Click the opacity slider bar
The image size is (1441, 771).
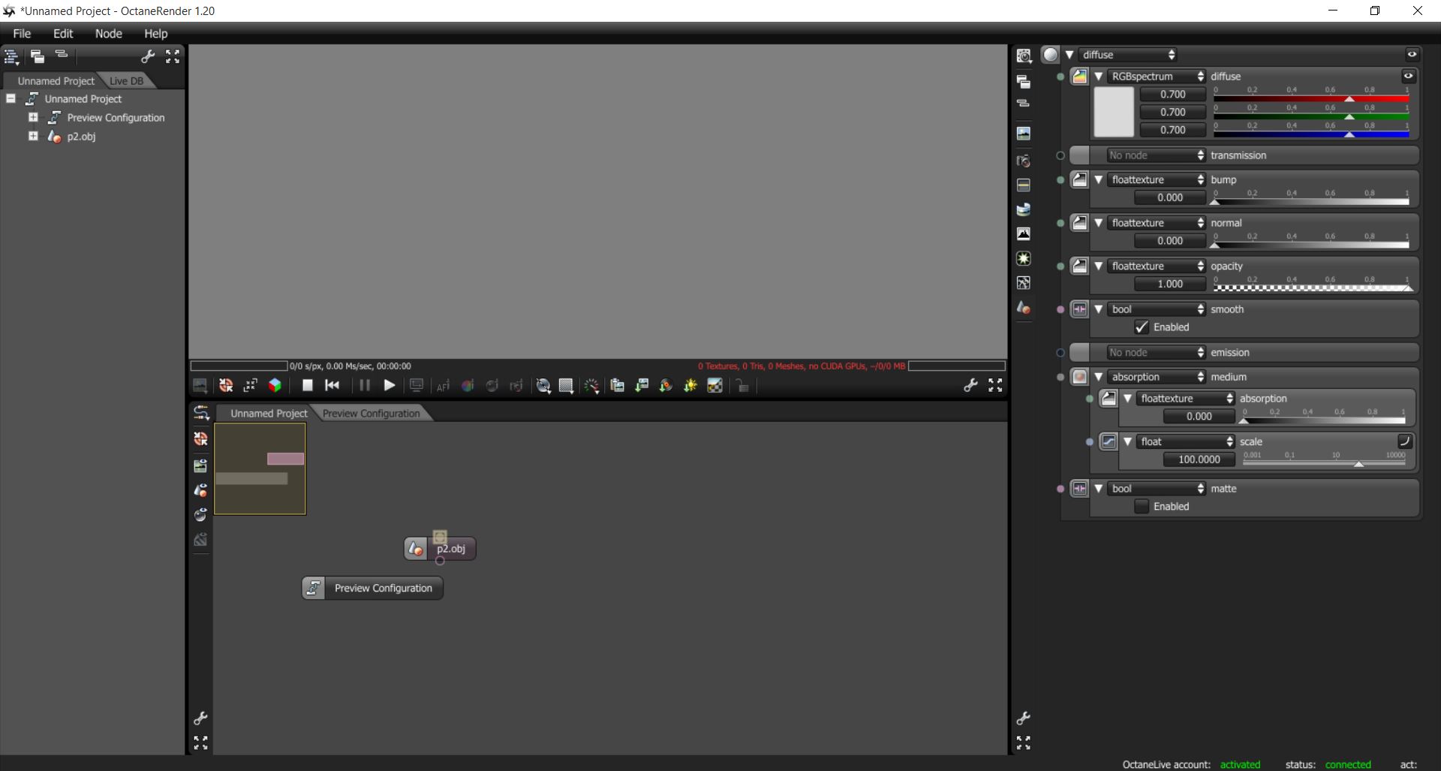(x=1311, y=288)
